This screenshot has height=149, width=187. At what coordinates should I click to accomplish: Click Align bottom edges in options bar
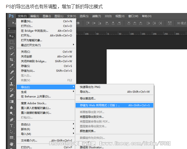point(100,23)
